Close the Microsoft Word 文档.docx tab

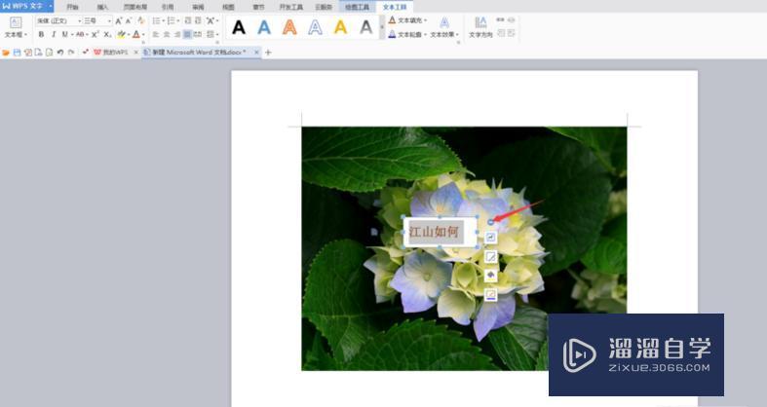click(x=256, y=53)
